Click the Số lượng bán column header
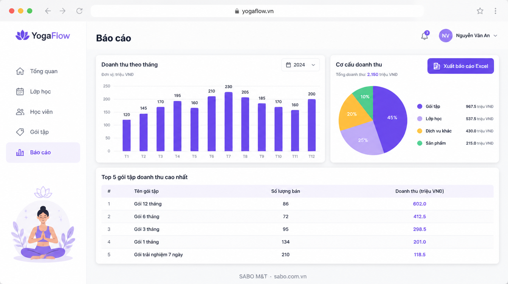The image size is (508, 284). (285, 191)
